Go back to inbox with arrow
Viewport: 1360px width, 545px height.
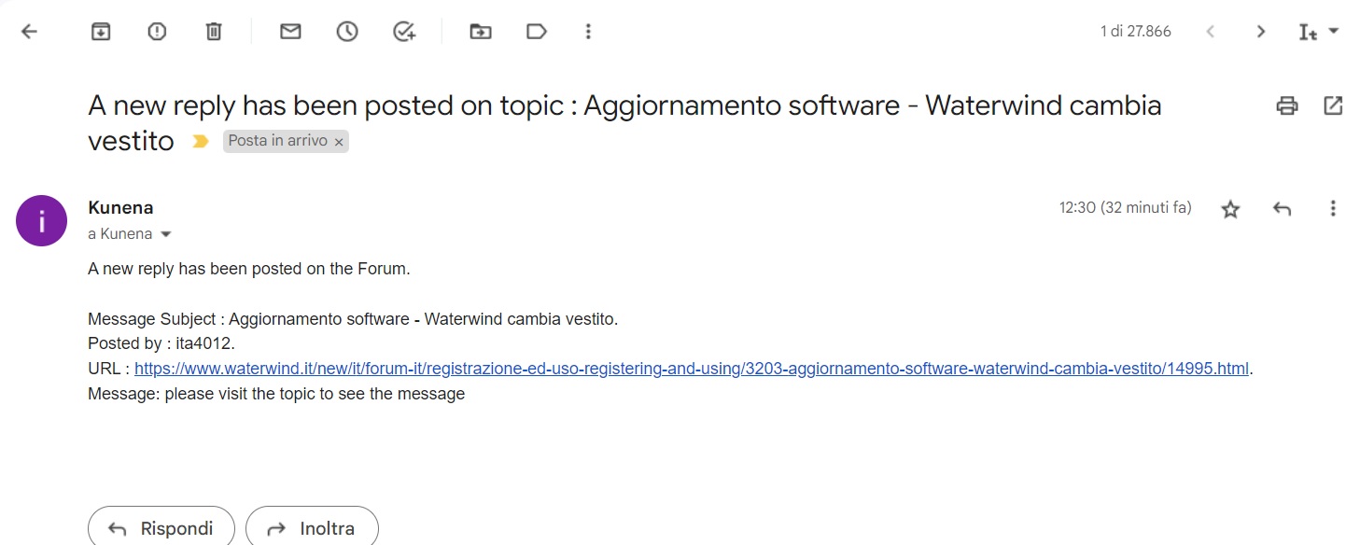point(29,32)
